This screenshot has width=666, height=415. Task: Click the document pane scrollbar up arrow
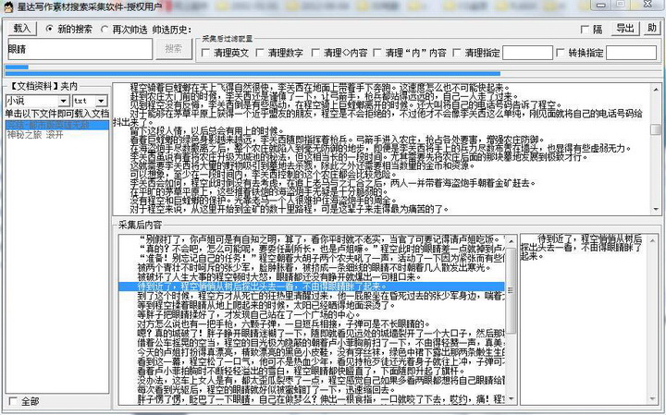(656, 88)
